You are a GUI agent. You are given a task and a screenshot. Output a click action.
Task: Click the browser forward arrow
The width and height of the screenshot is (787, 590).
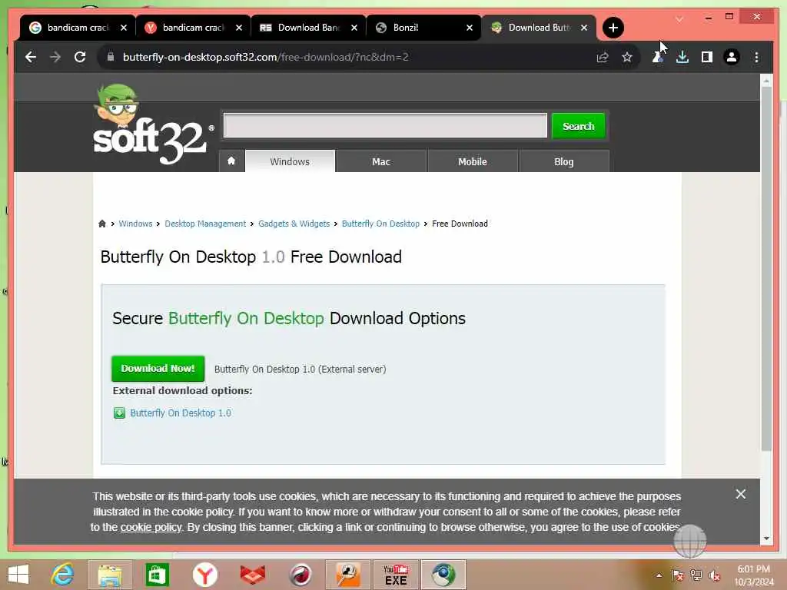[55, 57]
